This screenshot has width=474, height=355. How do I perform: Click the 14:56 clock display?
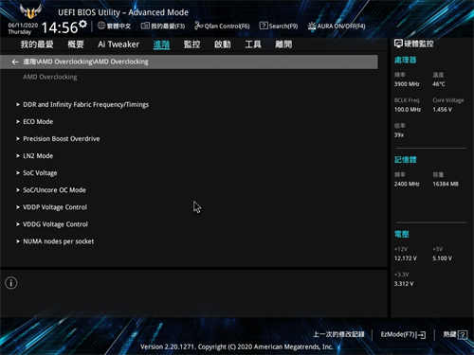(x=60, y=27)
